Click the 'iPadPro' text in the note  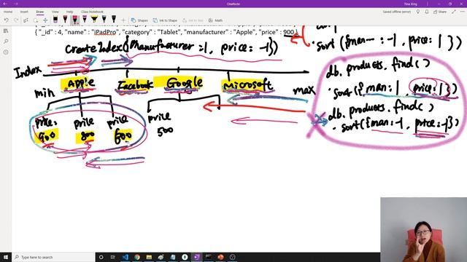coord(105,32)
